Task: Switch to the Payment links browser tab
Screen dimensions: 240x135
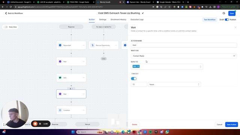Action: coord(140,2)
